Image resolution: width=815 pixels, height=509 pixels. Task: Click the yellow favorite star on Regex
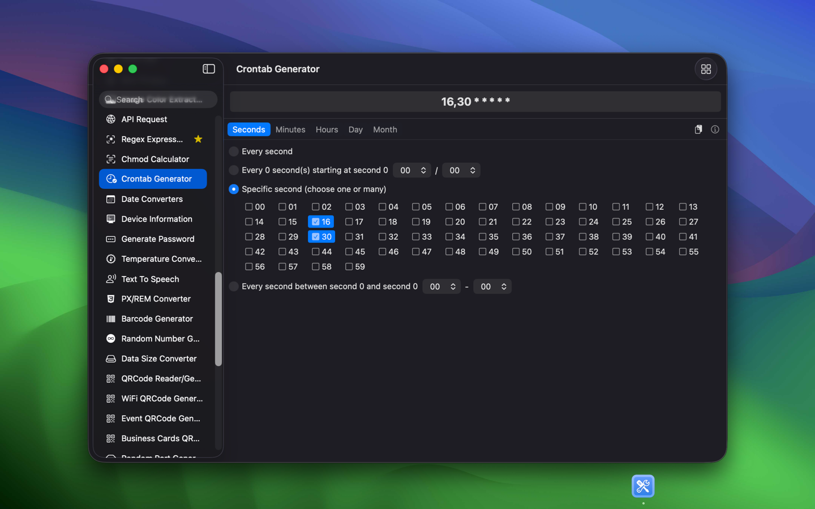pos(198,139)
